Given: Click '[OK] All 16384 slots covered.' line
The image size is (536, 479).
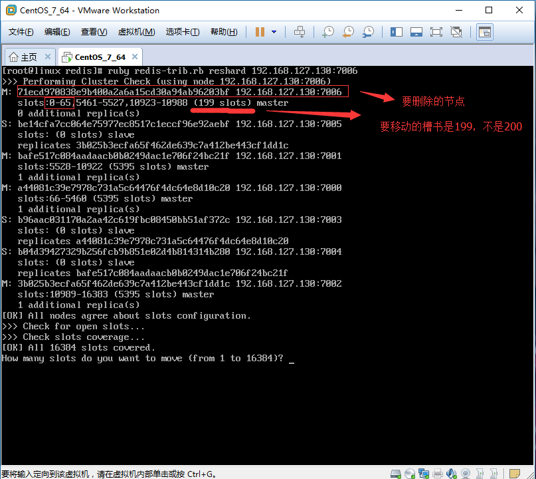Looking at the screenshot, I should tap(78, 348).
